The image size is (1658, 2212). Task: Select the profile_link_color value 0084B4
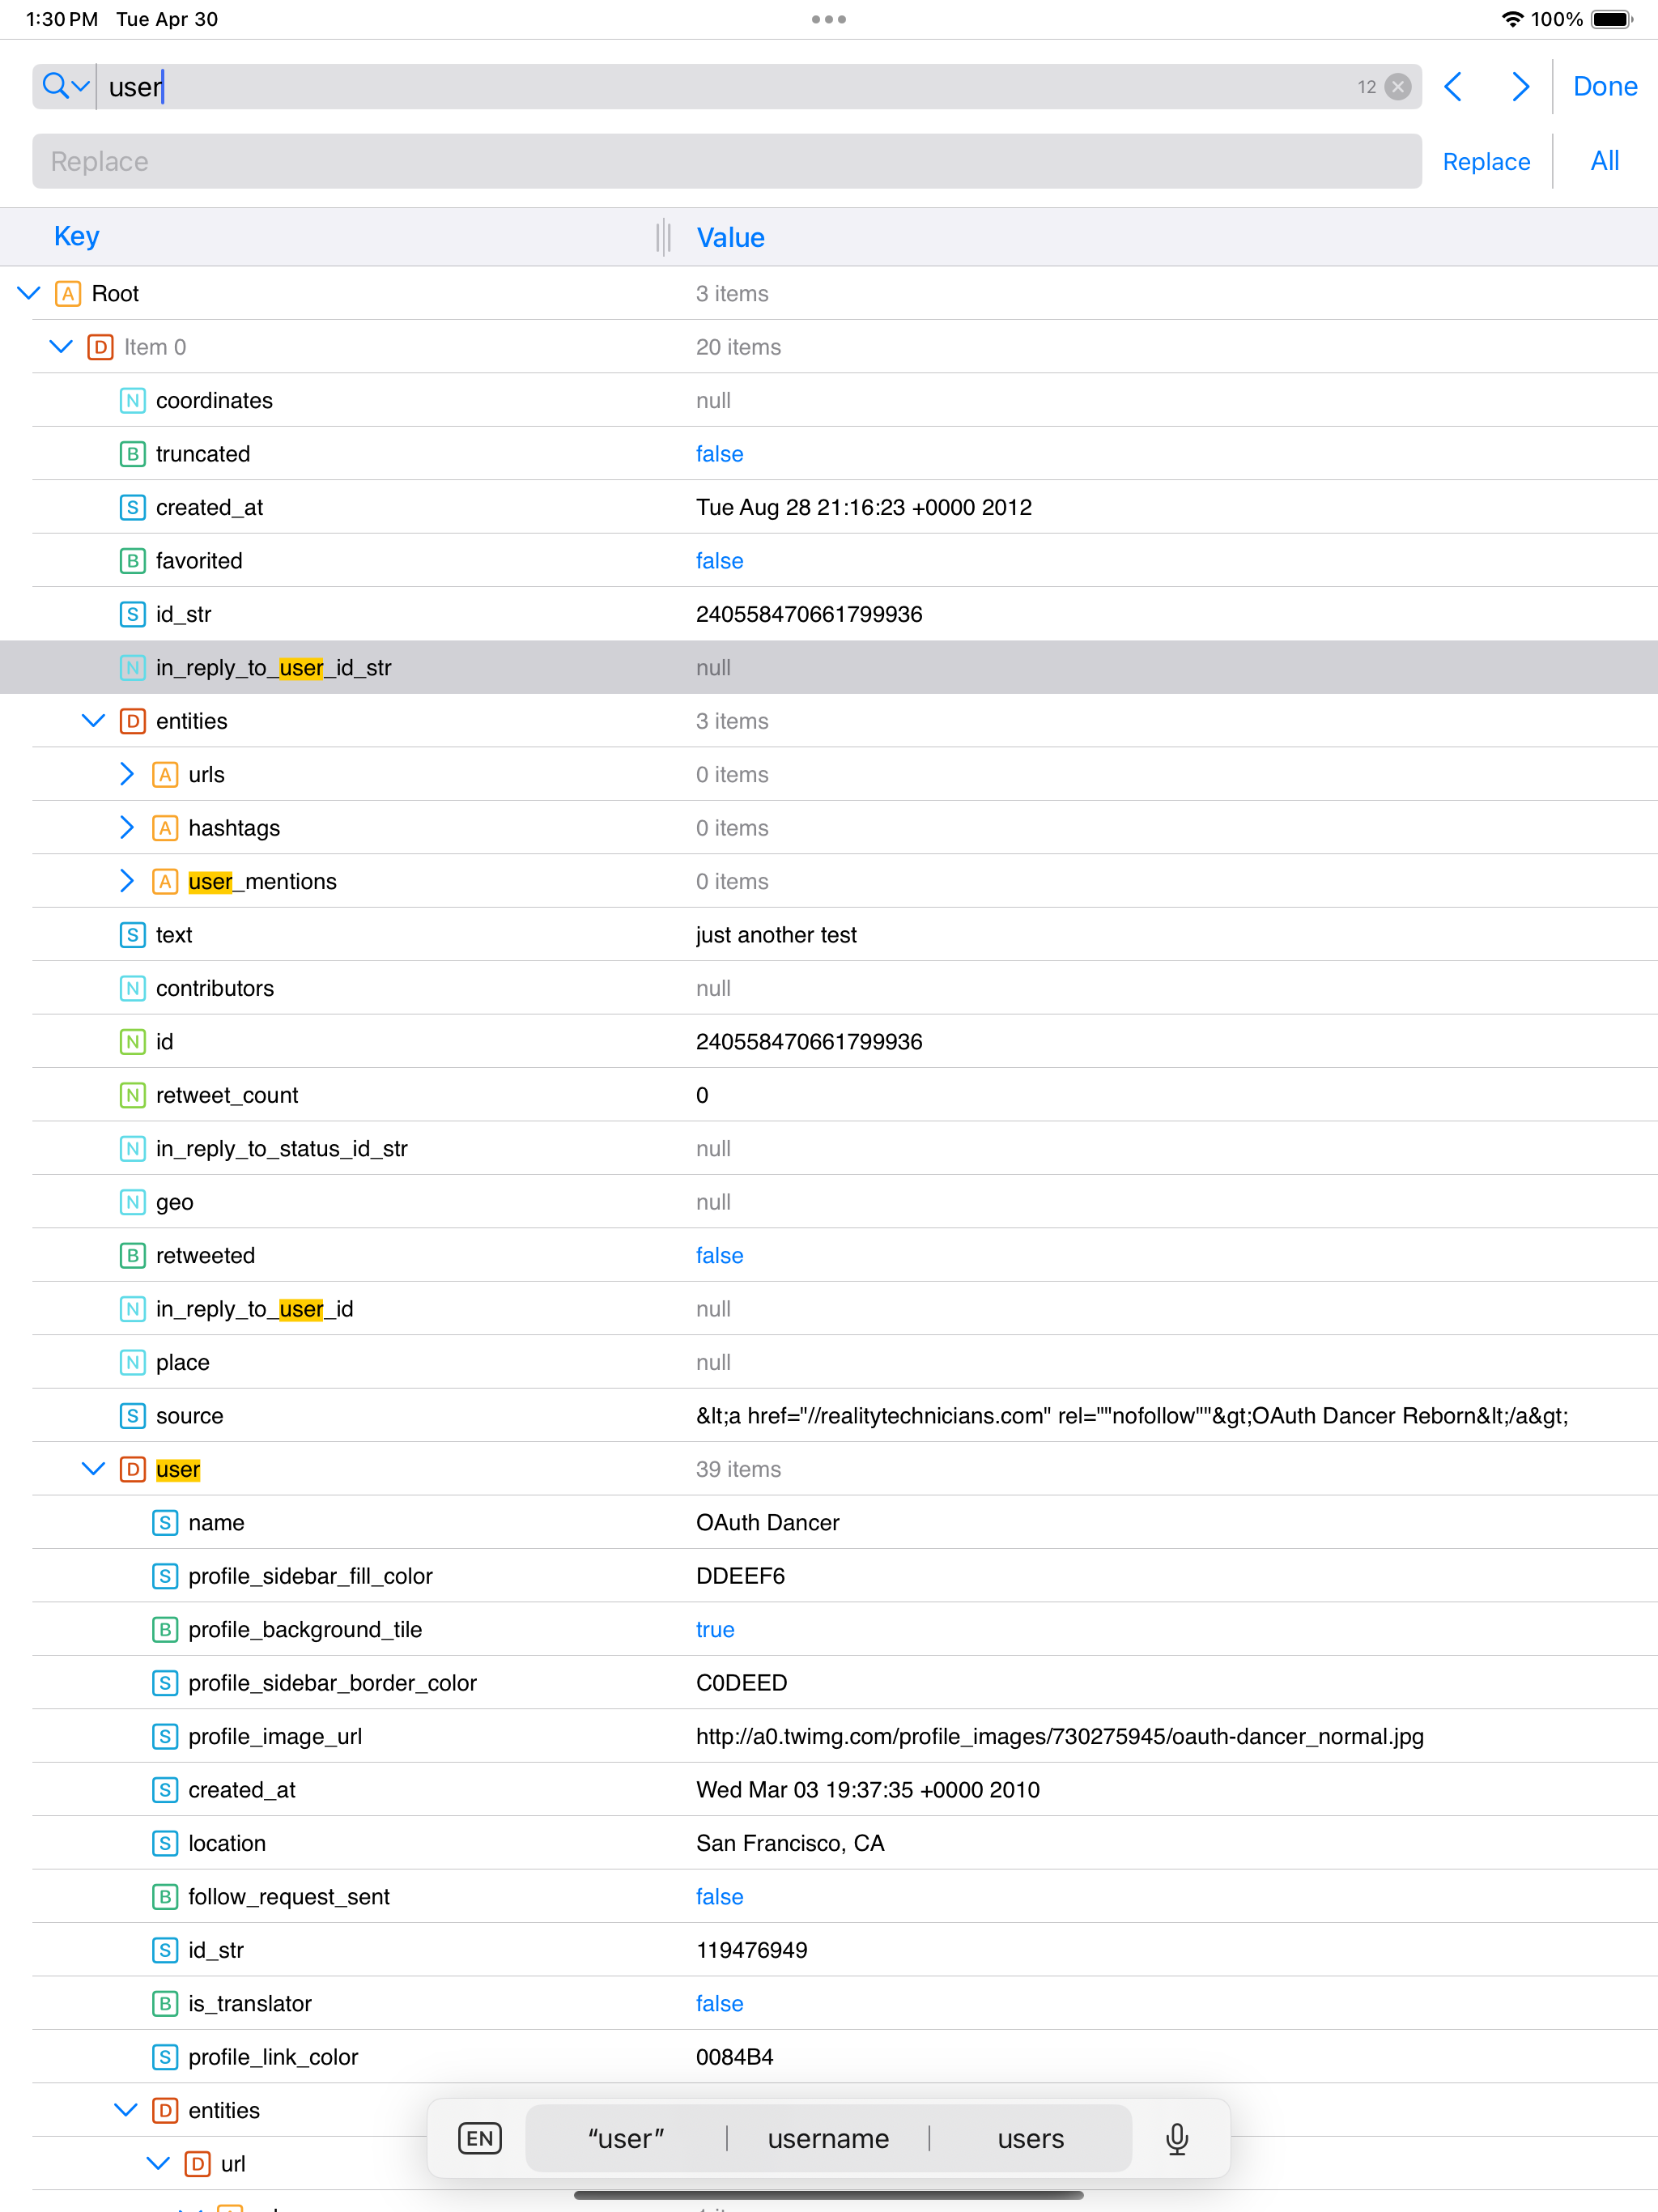pyautogui.click(x=734, y=2057)
